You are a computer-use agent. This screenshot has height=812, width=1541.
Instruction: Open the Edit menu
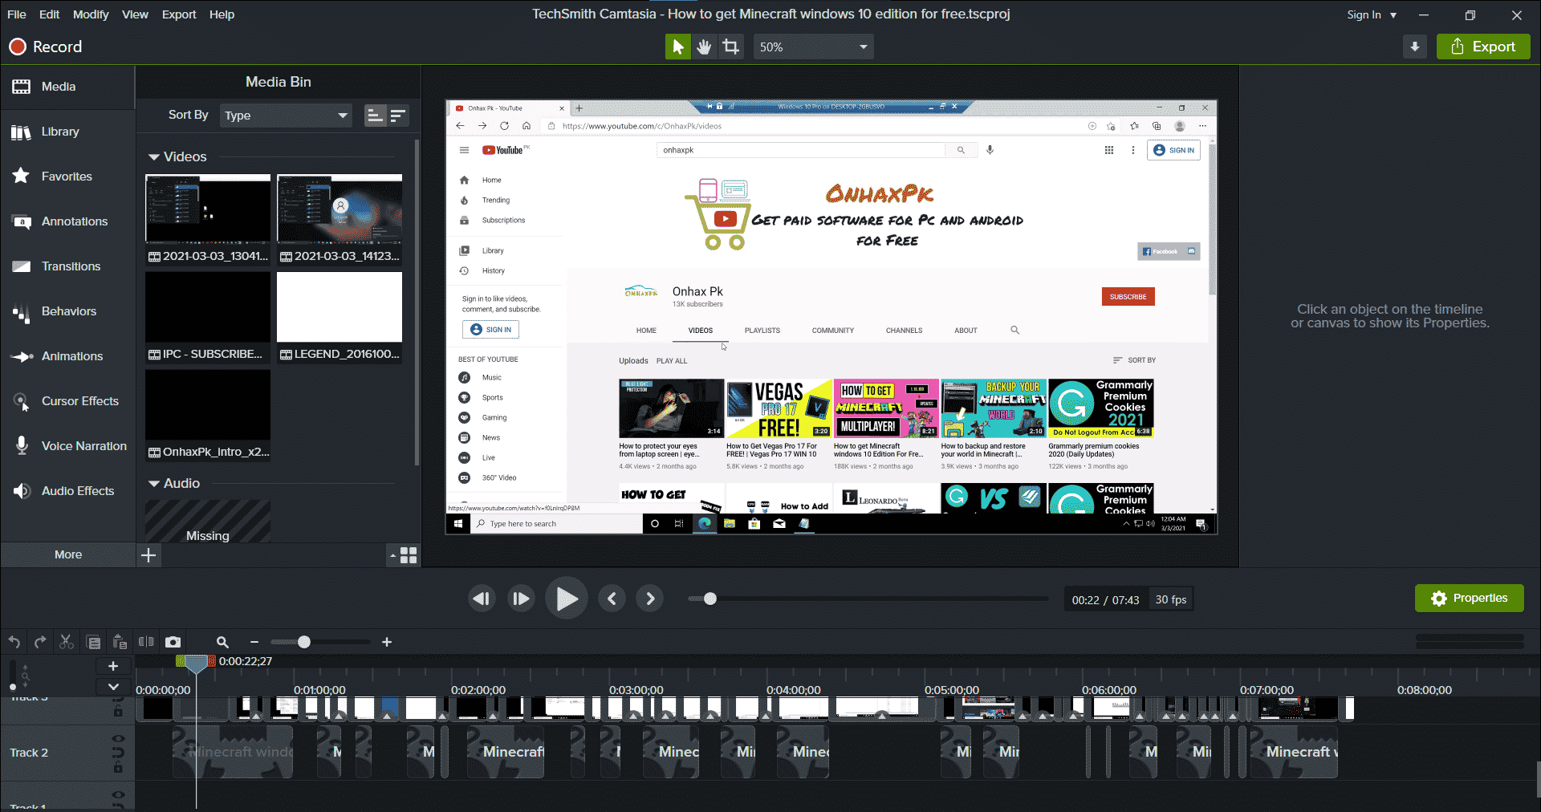tap(50, 14)
